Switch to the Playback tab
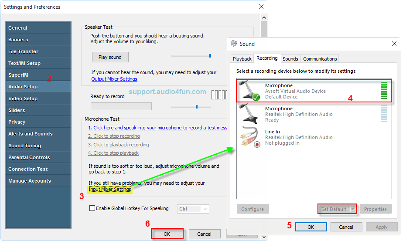The height and width of the screenshot is (241, 406). click(x=242, y=59)
